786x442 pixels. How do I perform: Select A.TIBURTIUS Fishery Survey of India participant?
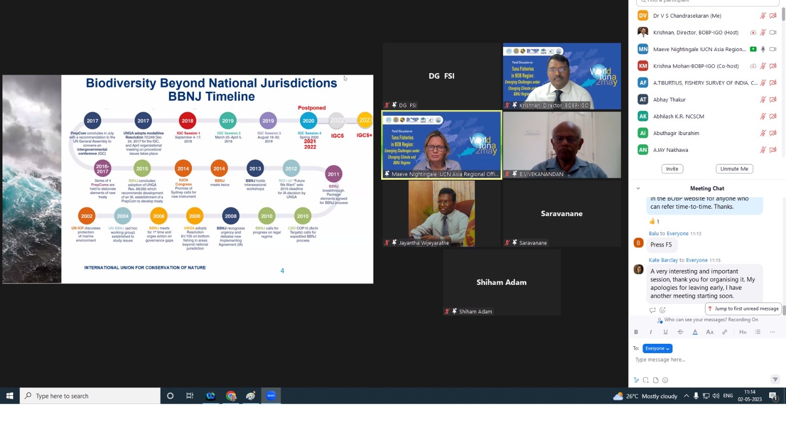point(707,83)
